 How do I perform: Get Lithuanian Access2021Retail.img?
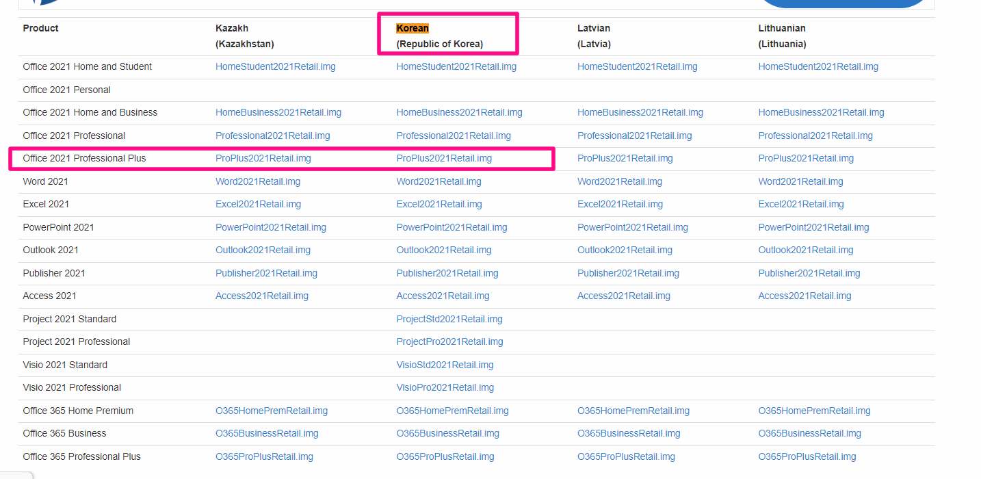pos(805,296)
